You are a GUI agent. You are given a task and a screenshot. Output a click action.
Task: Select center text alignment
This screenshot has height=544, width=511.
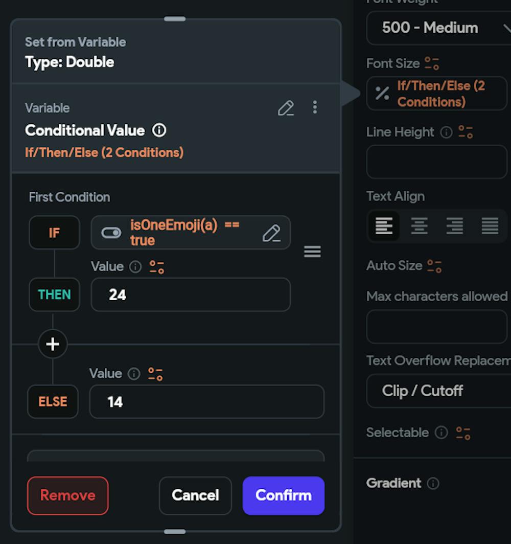click(419, 225)
